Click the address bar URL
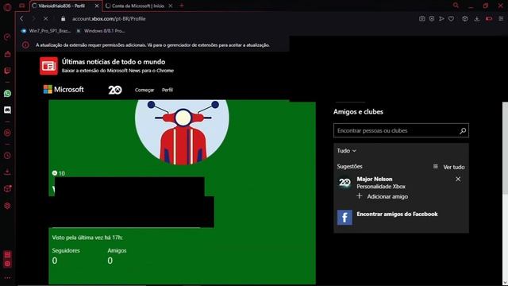 pyautogui.click(x=109, y=19)
